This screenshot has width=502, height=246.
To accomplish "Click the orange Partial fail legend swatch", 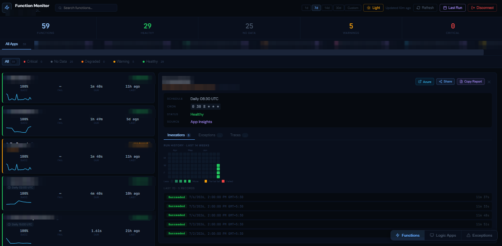I will pyautogui.click(x=206, y=181).
